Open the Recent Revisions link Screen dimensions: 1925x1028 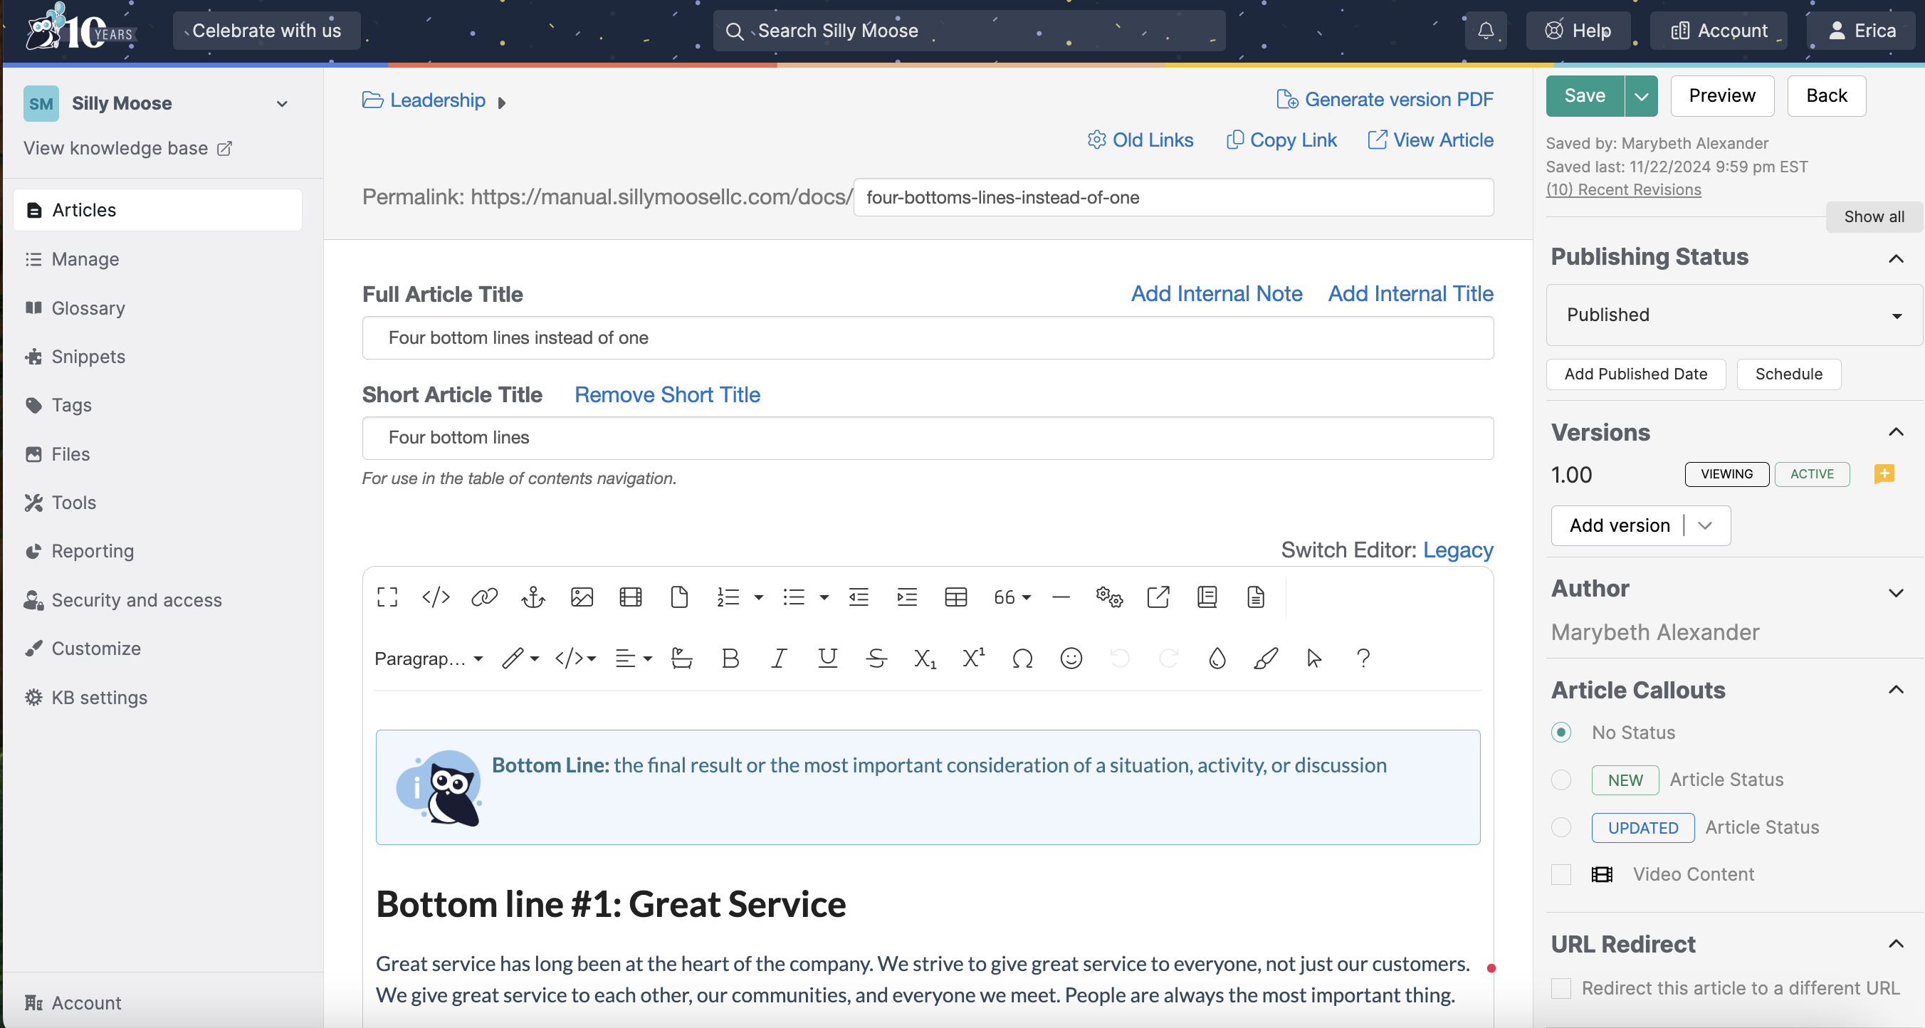pos(1623,190)
